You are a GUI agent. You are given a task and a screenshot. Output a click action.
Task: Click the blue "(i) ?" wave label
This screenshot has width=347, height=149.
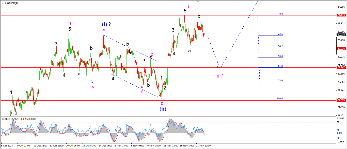(x=106, y=25)
